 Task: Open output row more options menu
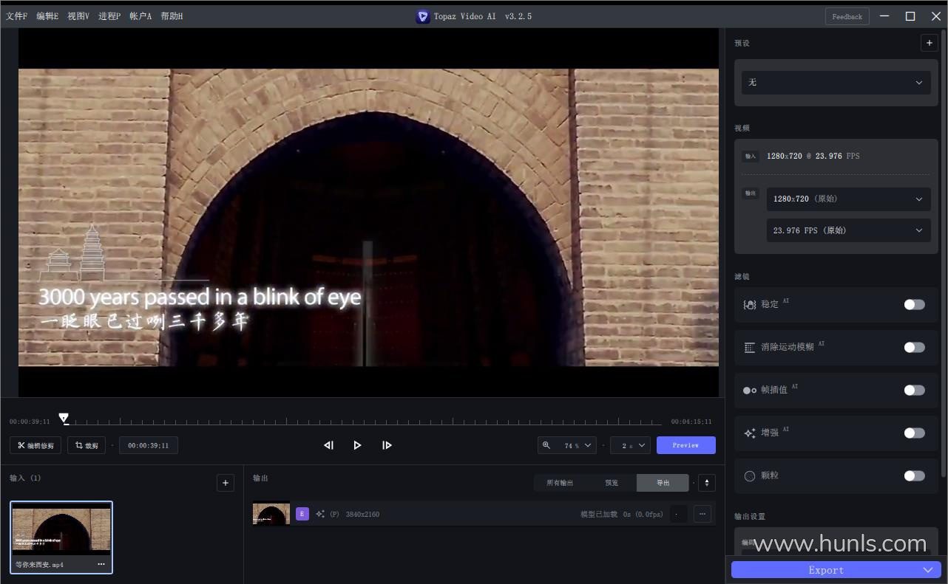[702, 514]
